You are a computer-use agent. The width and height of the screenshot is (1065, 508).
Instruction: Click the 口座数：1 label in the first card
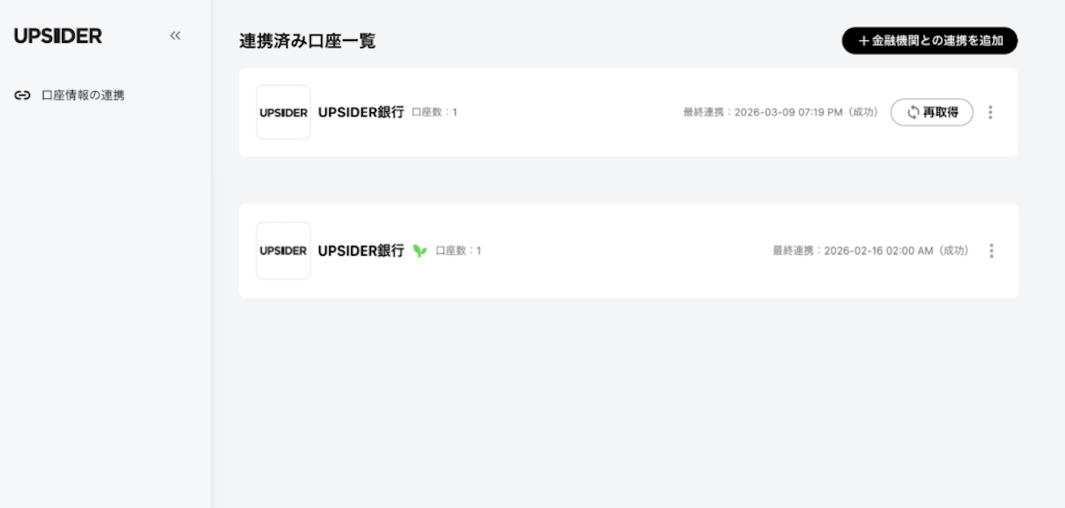click(435, 113)
